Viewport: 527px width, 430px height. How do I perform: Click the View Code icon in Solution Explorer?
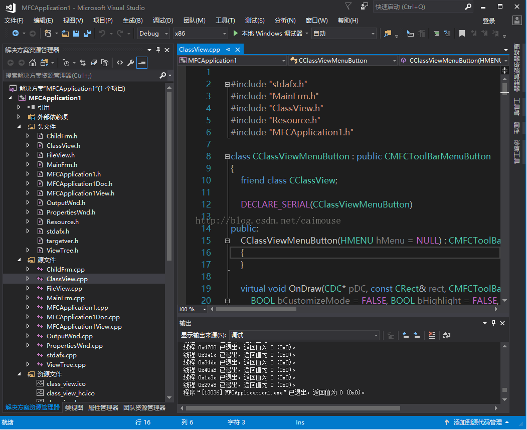pos(120,63)
